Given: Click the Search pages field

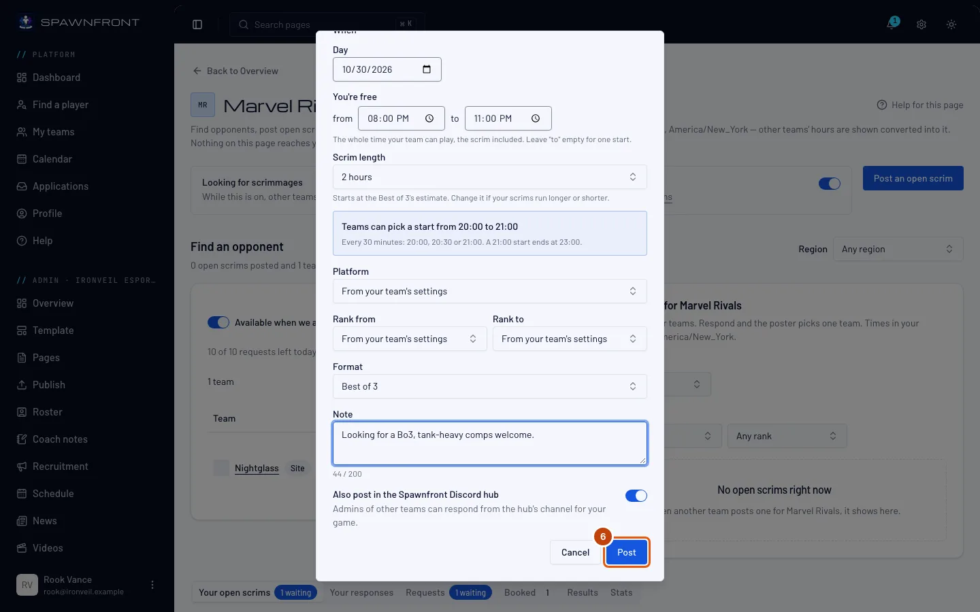Looking at the screenshot, I should click(327, 24).
